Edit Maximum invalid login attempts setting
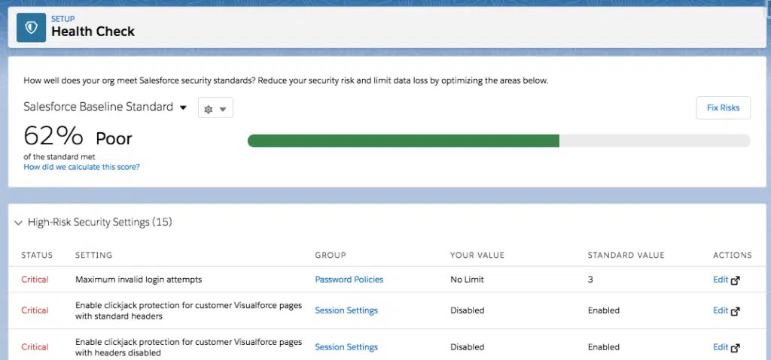The height and width of the screenshot is (360, 771). [721, 280]
